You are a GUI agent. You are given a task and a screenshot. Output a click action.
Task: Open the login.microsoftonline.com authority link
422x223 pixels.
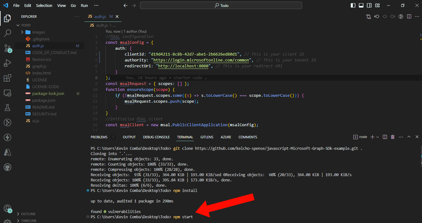(202, 60)
